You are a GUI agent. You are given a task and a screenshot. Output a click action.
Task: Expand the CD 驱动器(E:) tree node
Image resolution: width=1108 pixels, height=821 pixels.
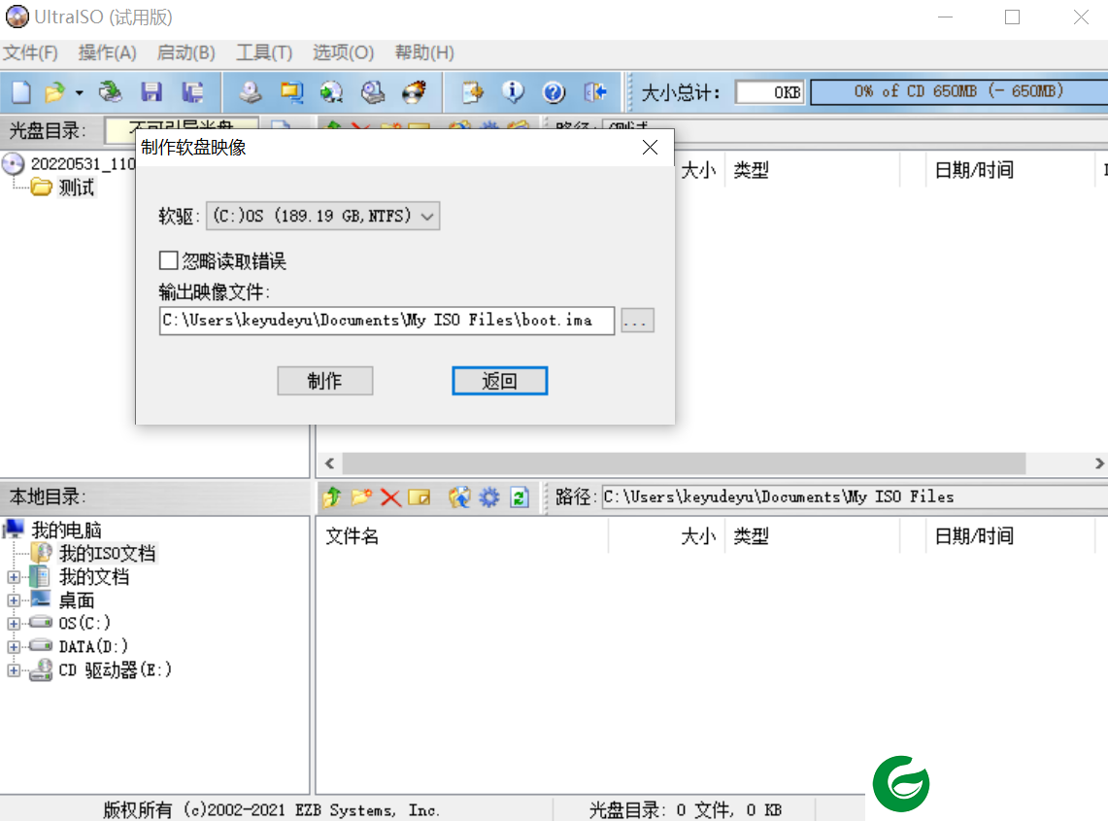coord(14,670)
